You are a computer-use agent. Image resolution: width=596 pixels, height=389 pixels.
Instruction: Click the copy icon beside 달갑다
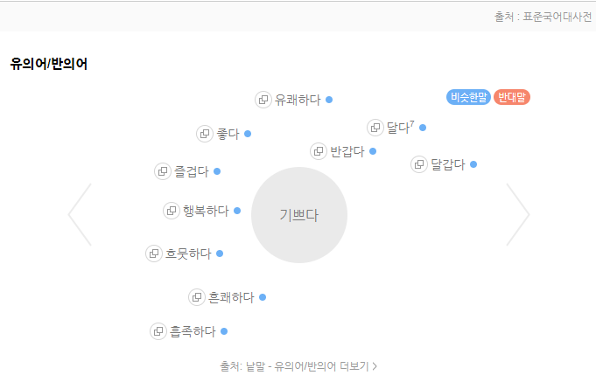[x=419, y=164]
